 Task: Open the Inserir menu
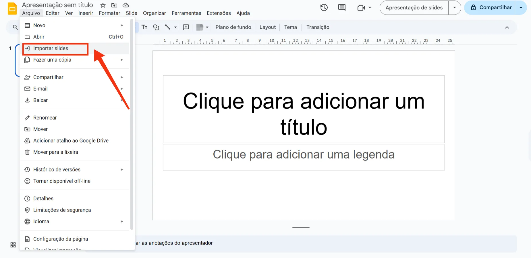86,13
